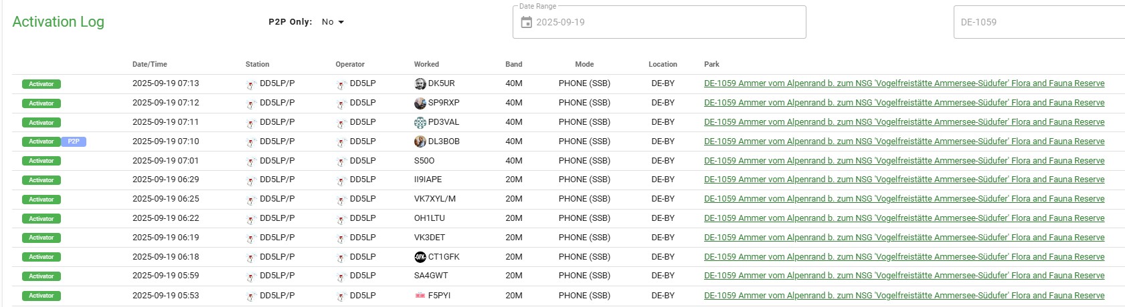The image size is (1125, 307).
Task: Click the Activator badge for 07:13 entry
Action: pyautogui.click(x=41, y=84)
